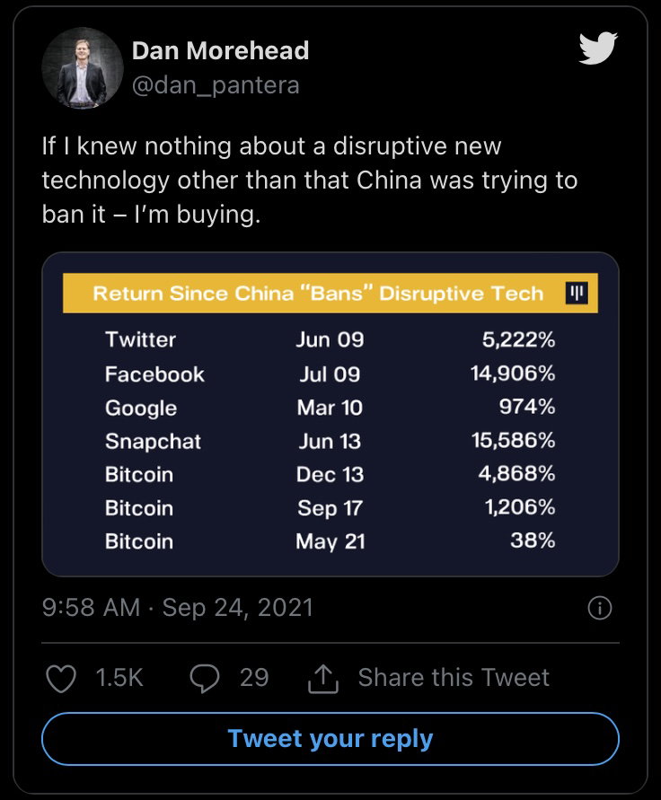The width and height of the screenshot is (661, 800).
Task: Click the 29 replies count
Action: click(x=254, y=678)
